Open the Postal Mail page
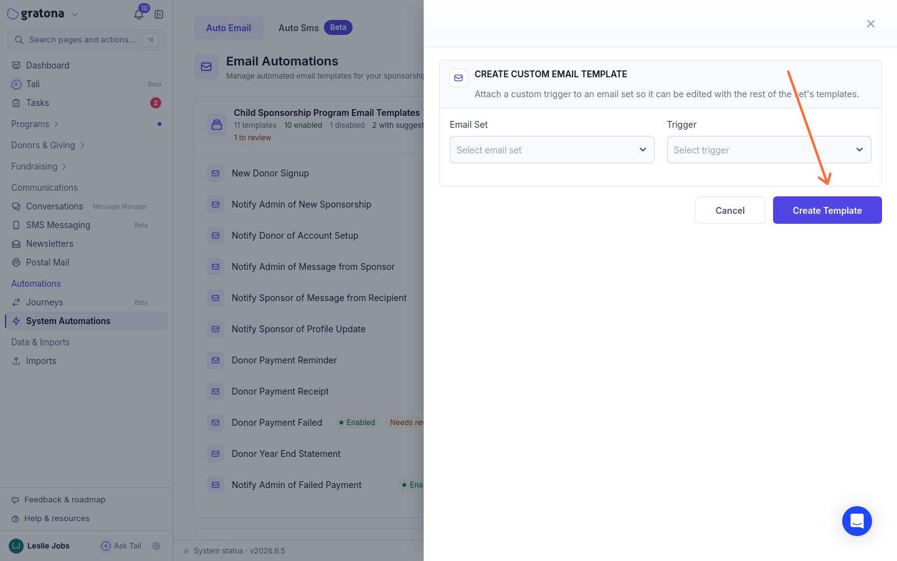This screenshot has height=561, width=897. point(86,262)
